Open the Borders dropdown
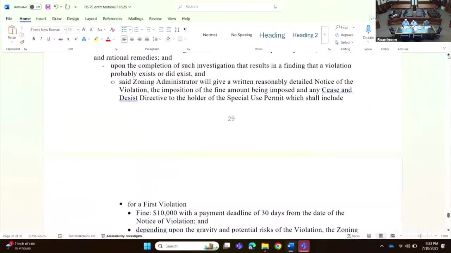 point(186,39)
